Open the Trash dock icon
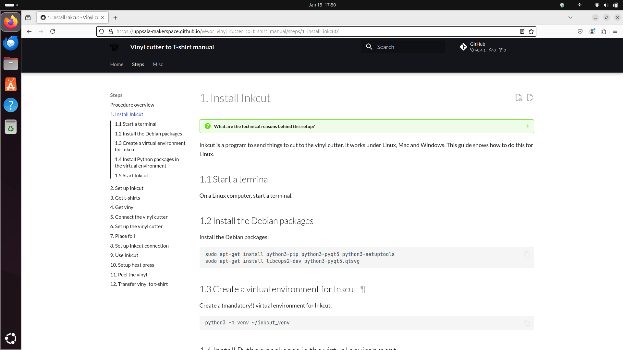The width and height of the screenshot is (623, 350). click(x=11, y=127)
